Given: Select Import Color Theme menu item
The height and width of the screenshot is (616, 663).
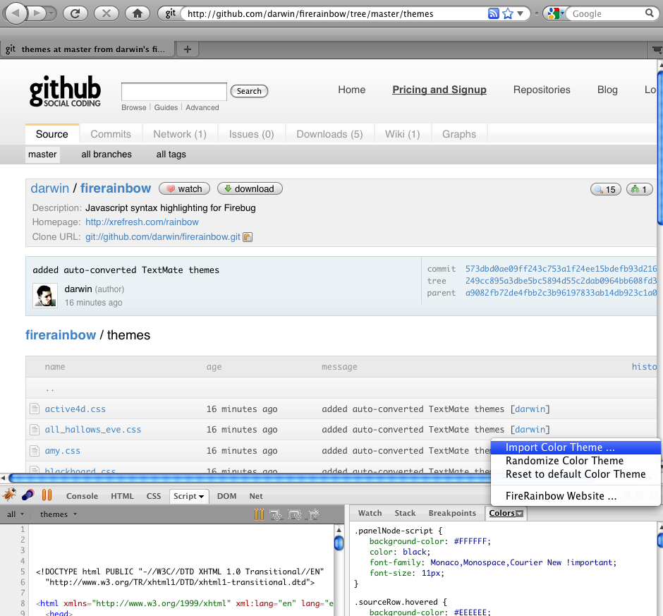Looking at the screenshot, I should pos(560,447).
